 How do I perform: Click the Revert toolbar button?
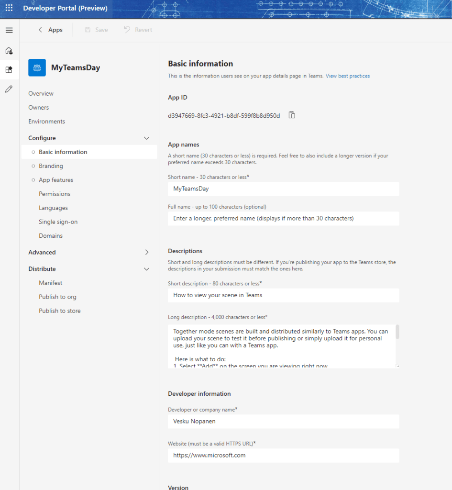tap(138, 30)
